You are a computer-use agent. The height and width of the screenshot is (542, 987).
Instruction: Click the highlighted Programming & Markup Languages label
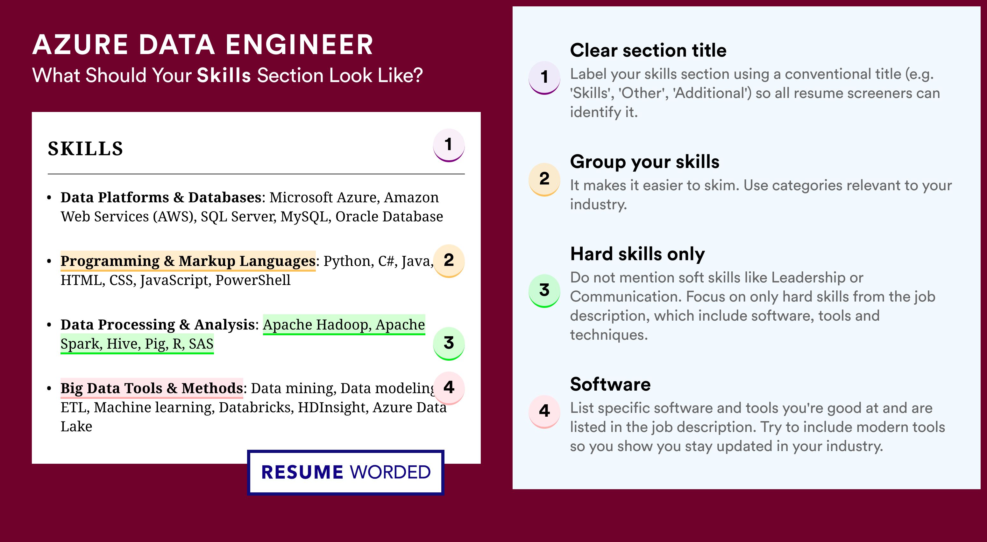click(x=188, y=261)
